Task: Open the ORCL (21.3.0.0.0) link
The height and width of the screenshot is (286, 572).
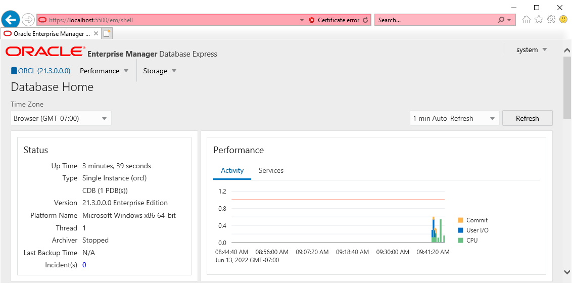Action: tap(44, 71)
